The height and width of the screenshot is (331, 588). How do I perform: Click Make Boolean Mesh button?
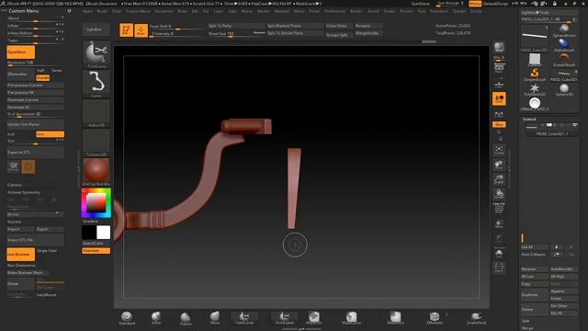coord(28,273)
